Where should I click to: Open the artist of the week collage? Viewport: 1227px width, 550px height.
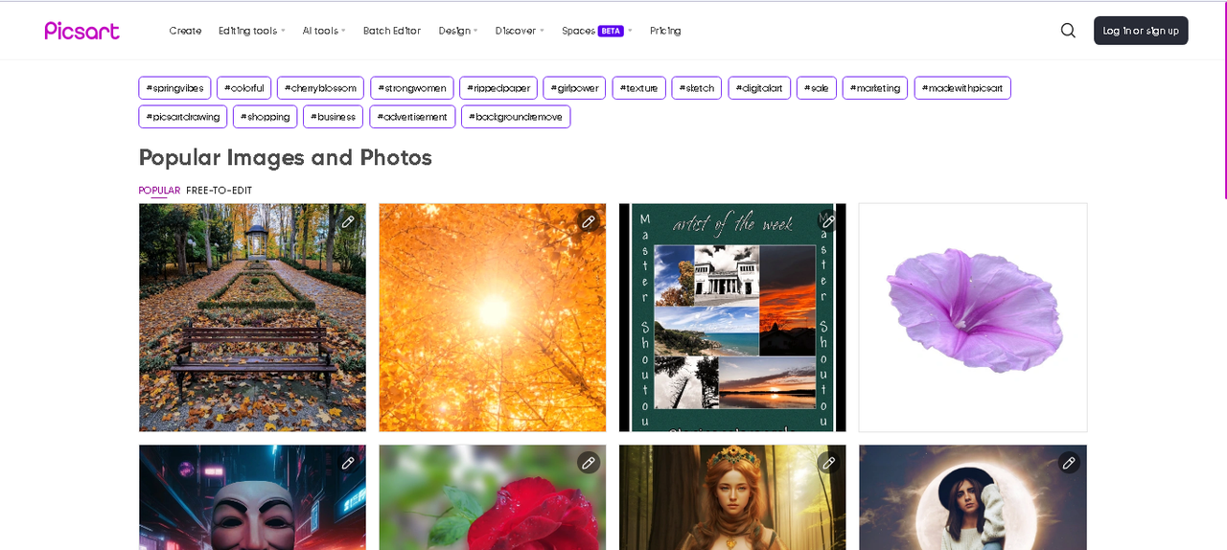click(732, 317)
